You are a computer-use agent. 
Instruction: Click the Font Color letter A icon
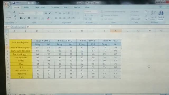point(48,18)
